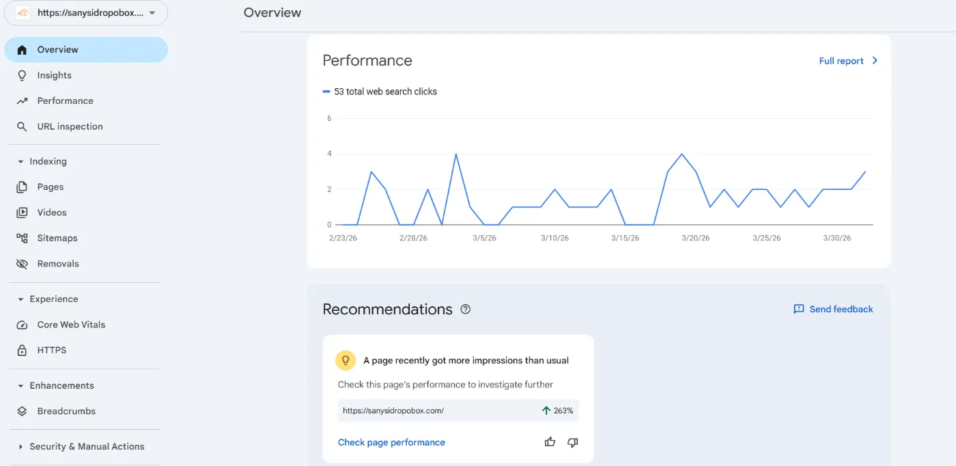956x466 pixels.
Task: Click the Removals crossed-eye icon
Action: tap(22, 264)
